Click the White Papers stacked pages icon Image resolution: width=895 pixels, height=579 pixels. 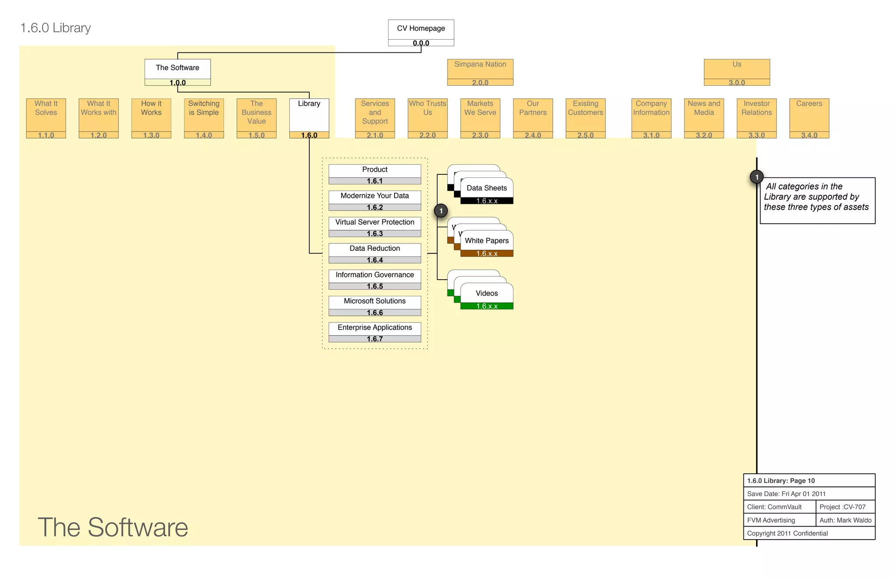click(x=486, y=241)
